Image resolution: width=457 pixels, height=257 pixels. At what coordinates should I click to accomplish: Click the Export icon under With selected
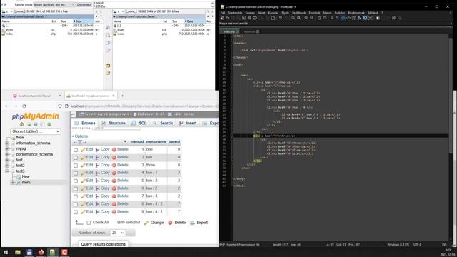pyautogui.click(x=192, y=223)
